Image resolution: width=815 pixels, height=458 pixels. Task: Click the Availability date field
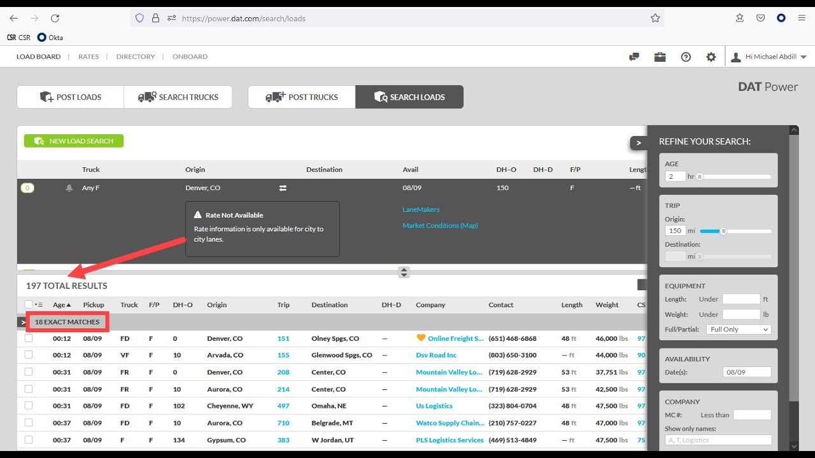(747, 372)
